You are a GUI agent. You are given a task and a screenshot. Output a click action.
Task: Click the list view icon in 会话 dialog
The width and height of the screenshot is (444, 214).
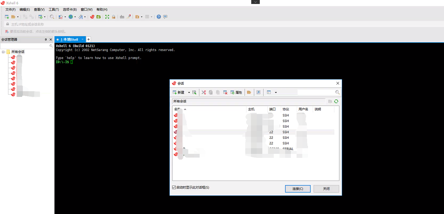[x=269, y=92]
